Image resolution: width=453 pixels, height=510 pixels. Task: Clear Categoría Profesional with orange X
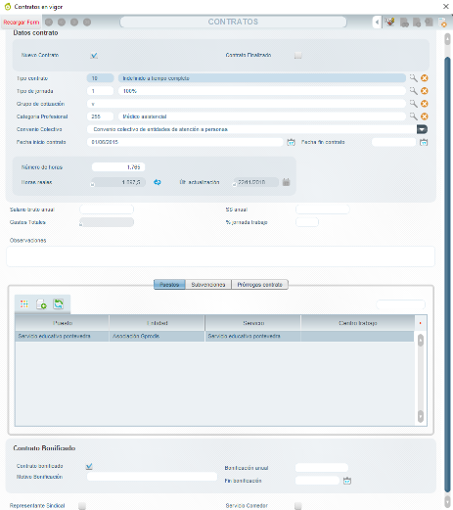point(425,116)
